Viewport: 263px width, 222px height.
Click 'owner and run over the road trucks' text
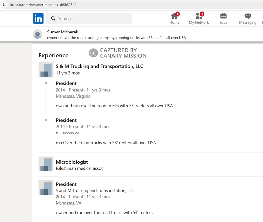(104, 212)
